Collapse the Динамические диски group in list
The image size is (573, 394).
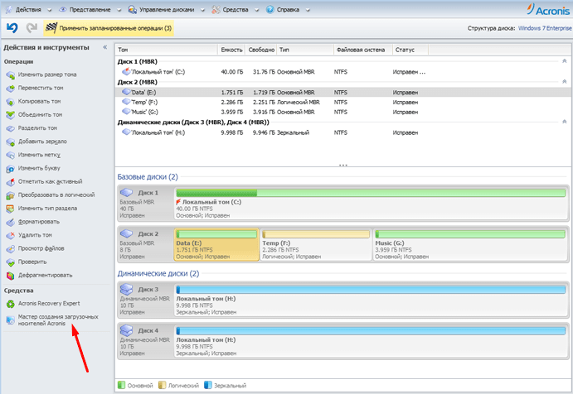coord(564,122)
